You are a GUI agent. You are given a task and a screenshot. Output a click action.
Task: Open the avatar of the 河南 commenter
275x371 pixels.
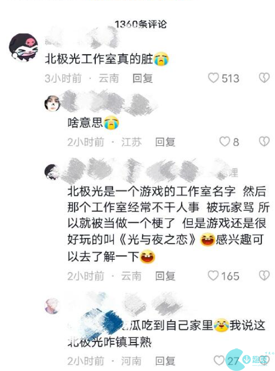point(52,306)
